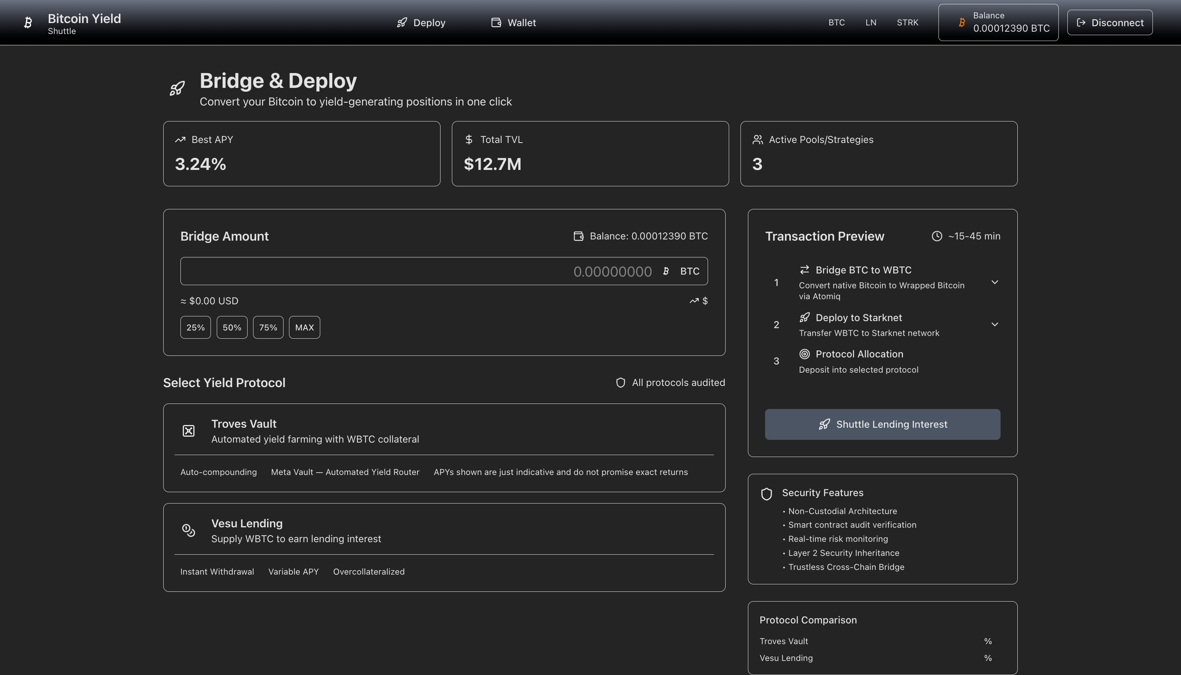
Task: Click the shield icon next to Security Features
Action: click(767, 494)
